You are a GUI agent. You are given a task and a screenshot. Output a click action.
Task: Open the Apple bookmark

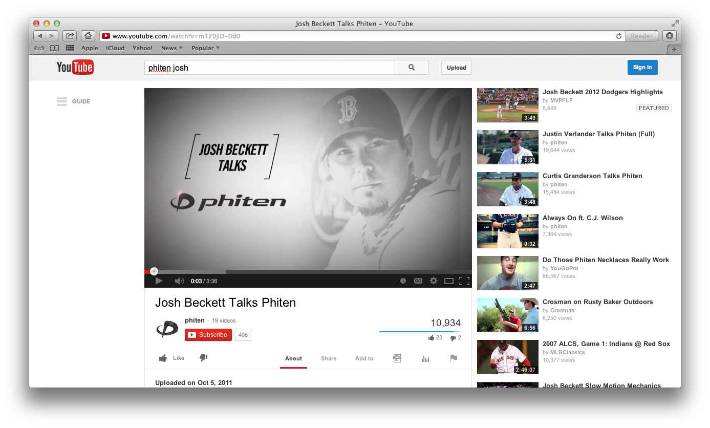pos(90,48)
